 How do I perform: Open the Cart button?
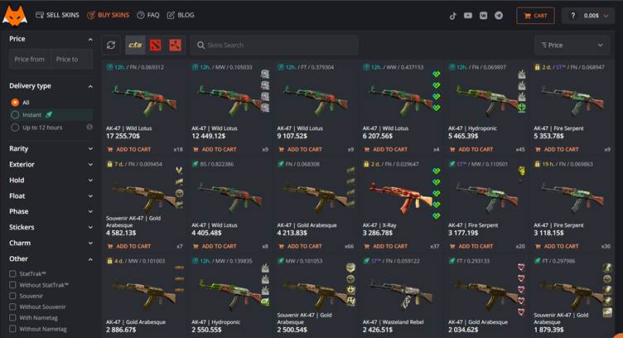coord(535,15)
